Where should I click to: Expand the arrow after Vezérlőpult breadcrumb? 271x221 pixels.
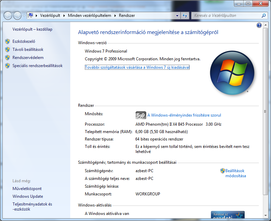[64, 15]
